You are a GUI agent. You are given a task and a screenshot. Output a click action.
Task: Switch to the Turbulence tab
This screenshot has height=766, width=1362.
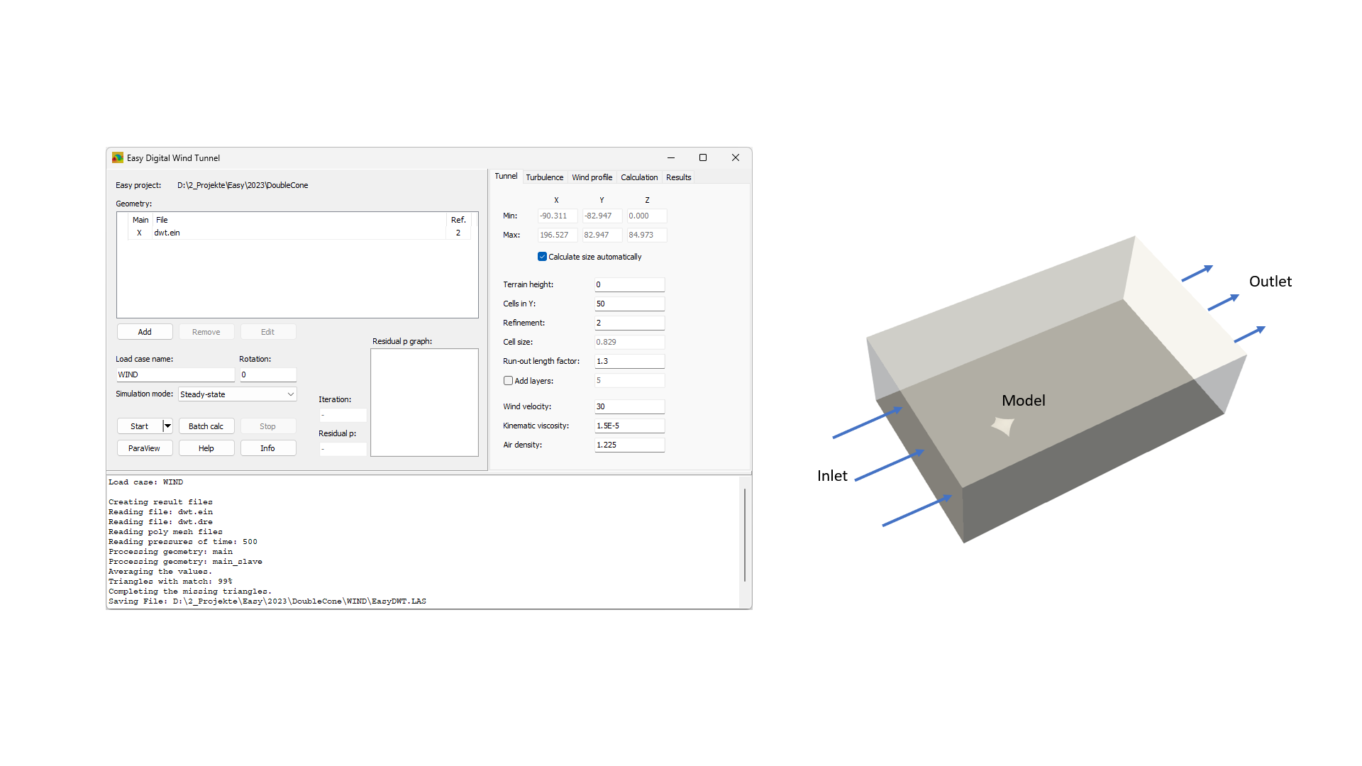544,177
